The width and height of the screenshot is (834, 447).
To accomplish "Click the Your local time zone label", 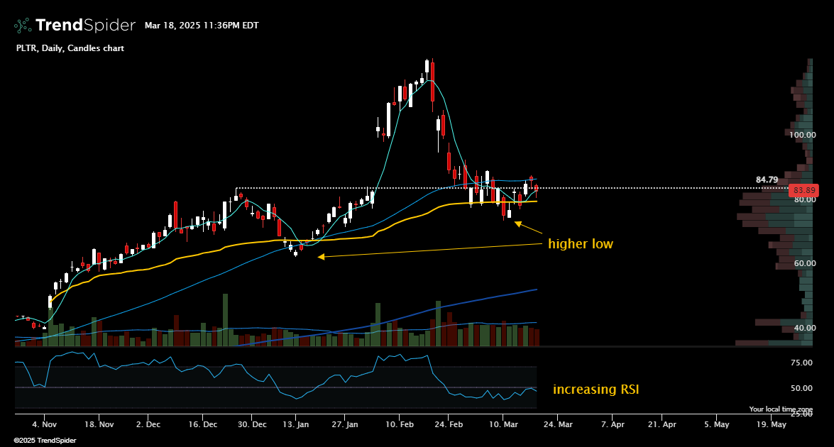I will (781, 409).
